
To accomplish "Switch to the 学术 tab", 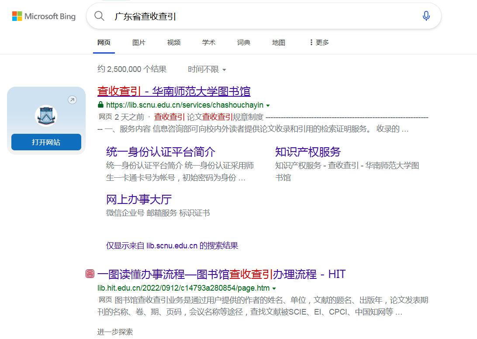I will [x=209, y=43].
